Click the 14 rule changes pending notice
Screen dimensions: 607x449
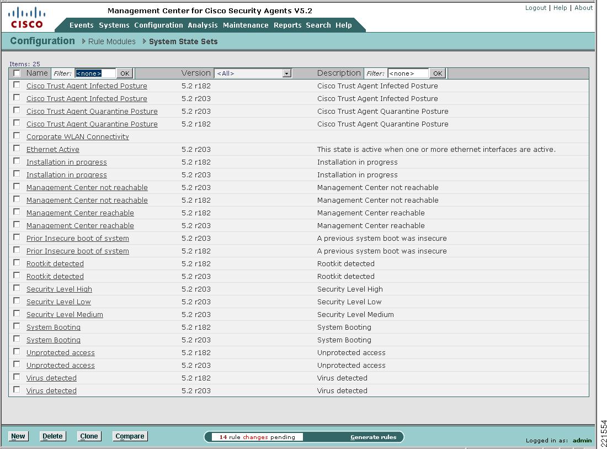coord(257,437)
